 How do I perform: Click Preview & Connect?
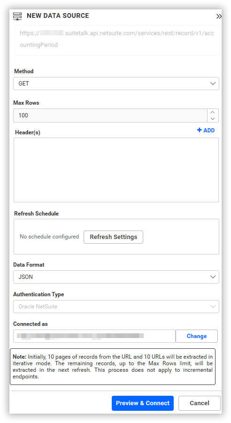click(x=143, y=403)
